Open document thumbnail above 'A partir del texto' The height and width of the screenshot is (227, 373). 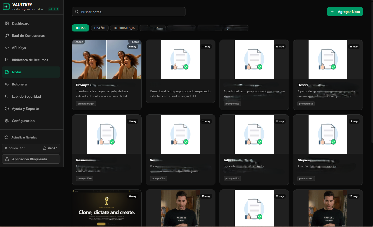(x=254, y=59)
